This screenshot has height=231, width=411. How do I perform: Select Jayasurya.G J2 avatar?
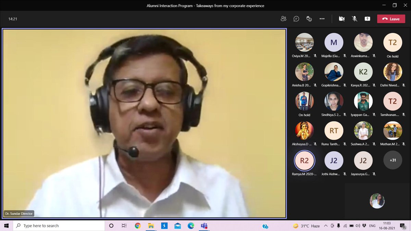click(363, 160)
